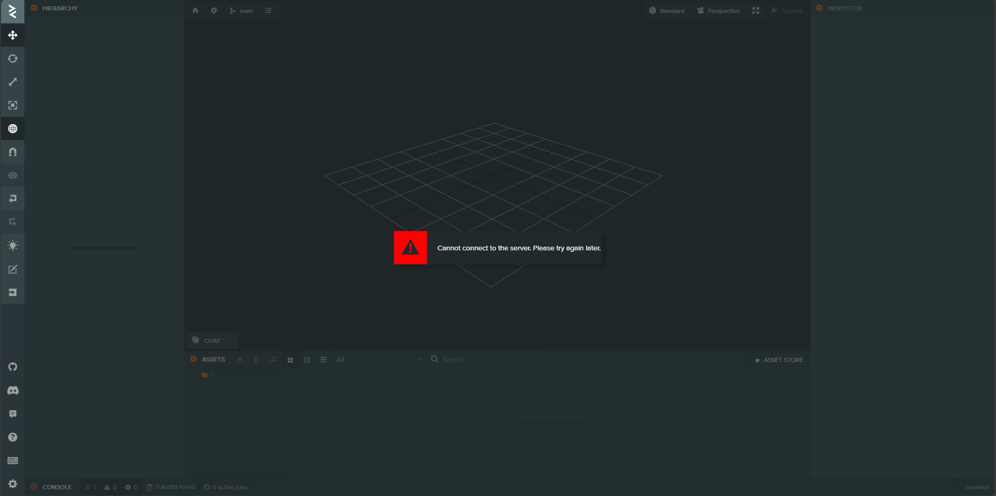Open the ASSET STORE button
This screenshot has width=996, height=496.
778,360
